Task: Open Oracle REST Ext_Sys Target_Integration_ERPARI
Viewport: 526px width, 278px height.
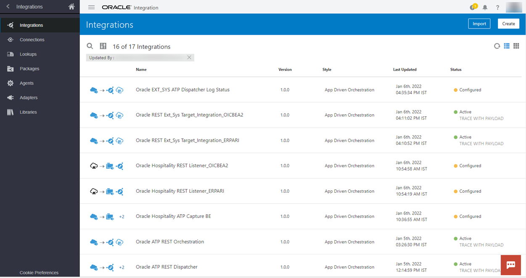Action: 188,140
